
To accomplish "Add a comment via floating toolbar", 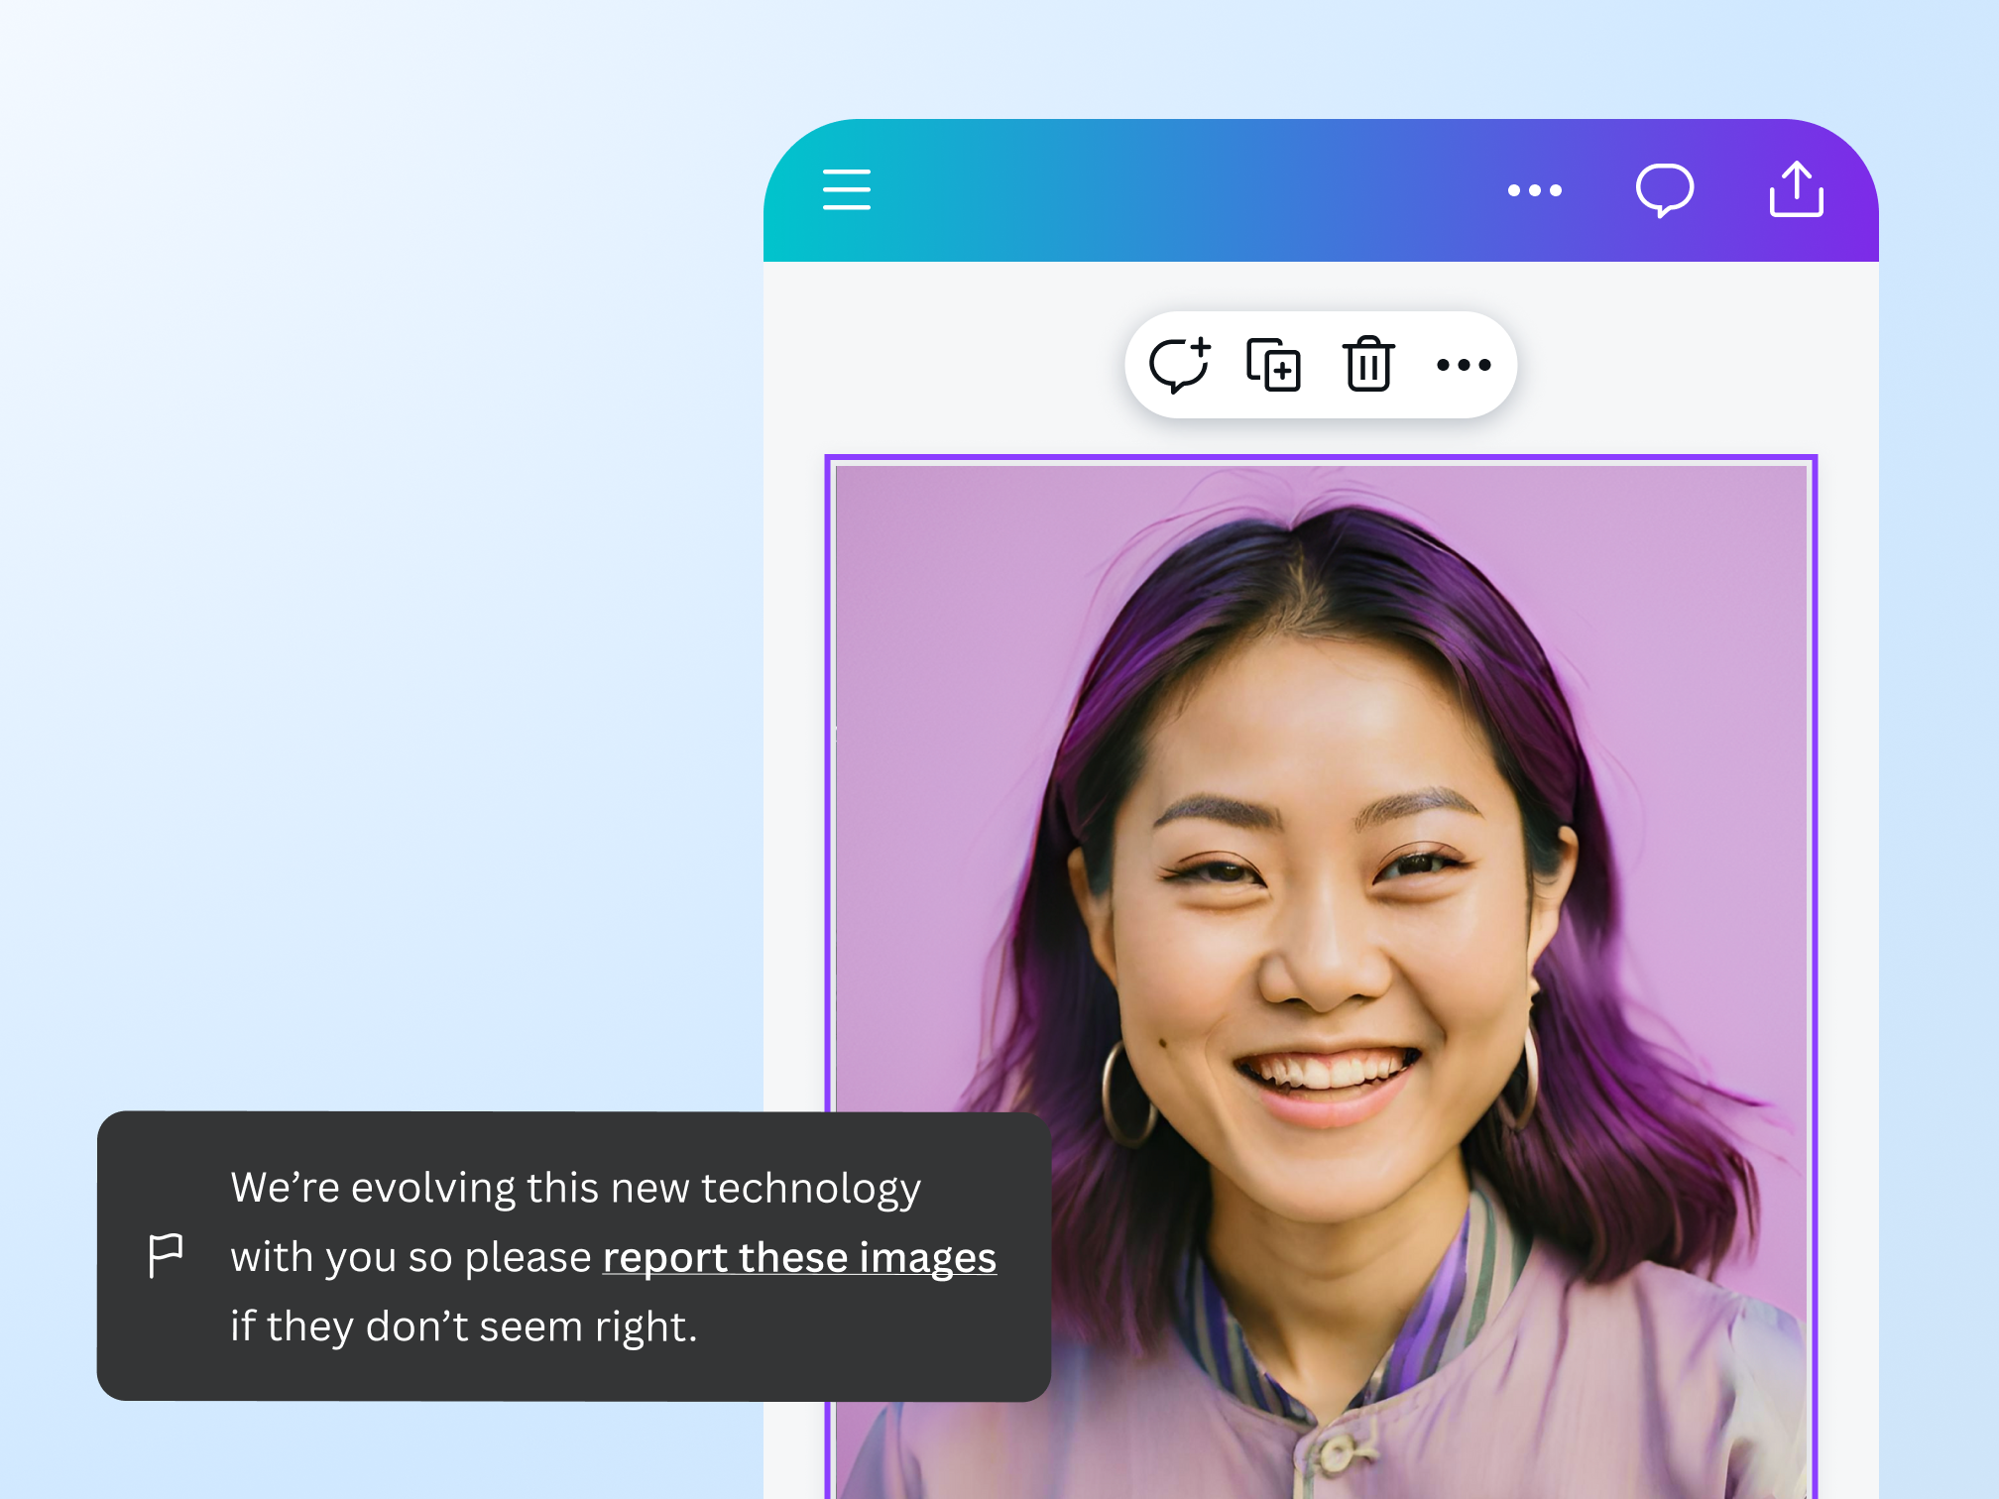I will [1179, 365].
